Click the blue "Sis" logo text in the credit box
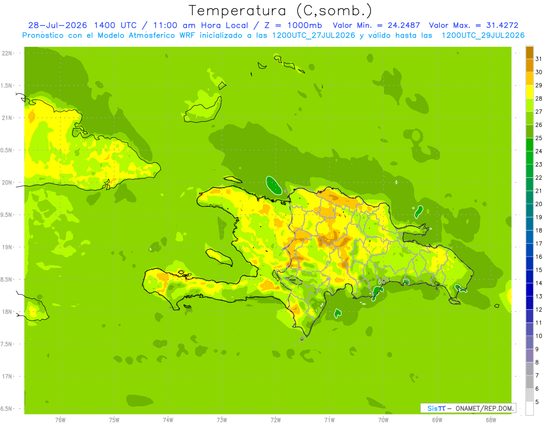 coord(432,408)
